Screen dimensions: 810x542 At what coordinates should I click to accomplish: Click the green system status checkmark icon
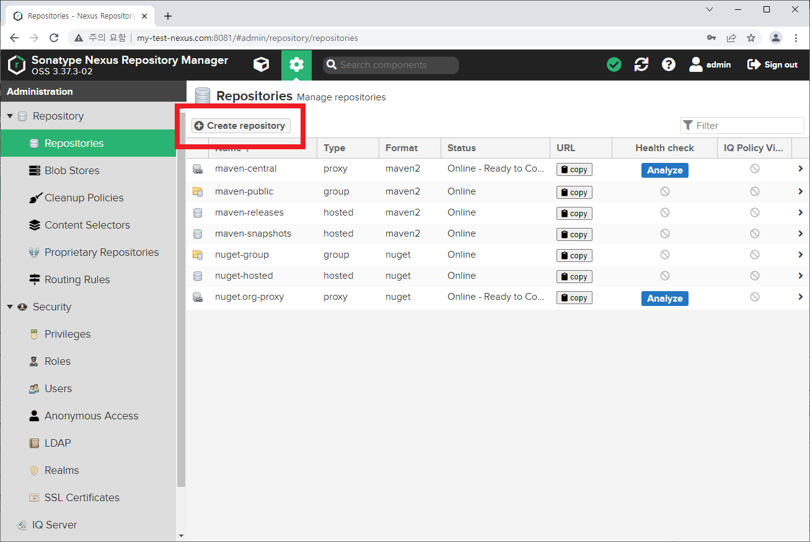tap(614, 64)
